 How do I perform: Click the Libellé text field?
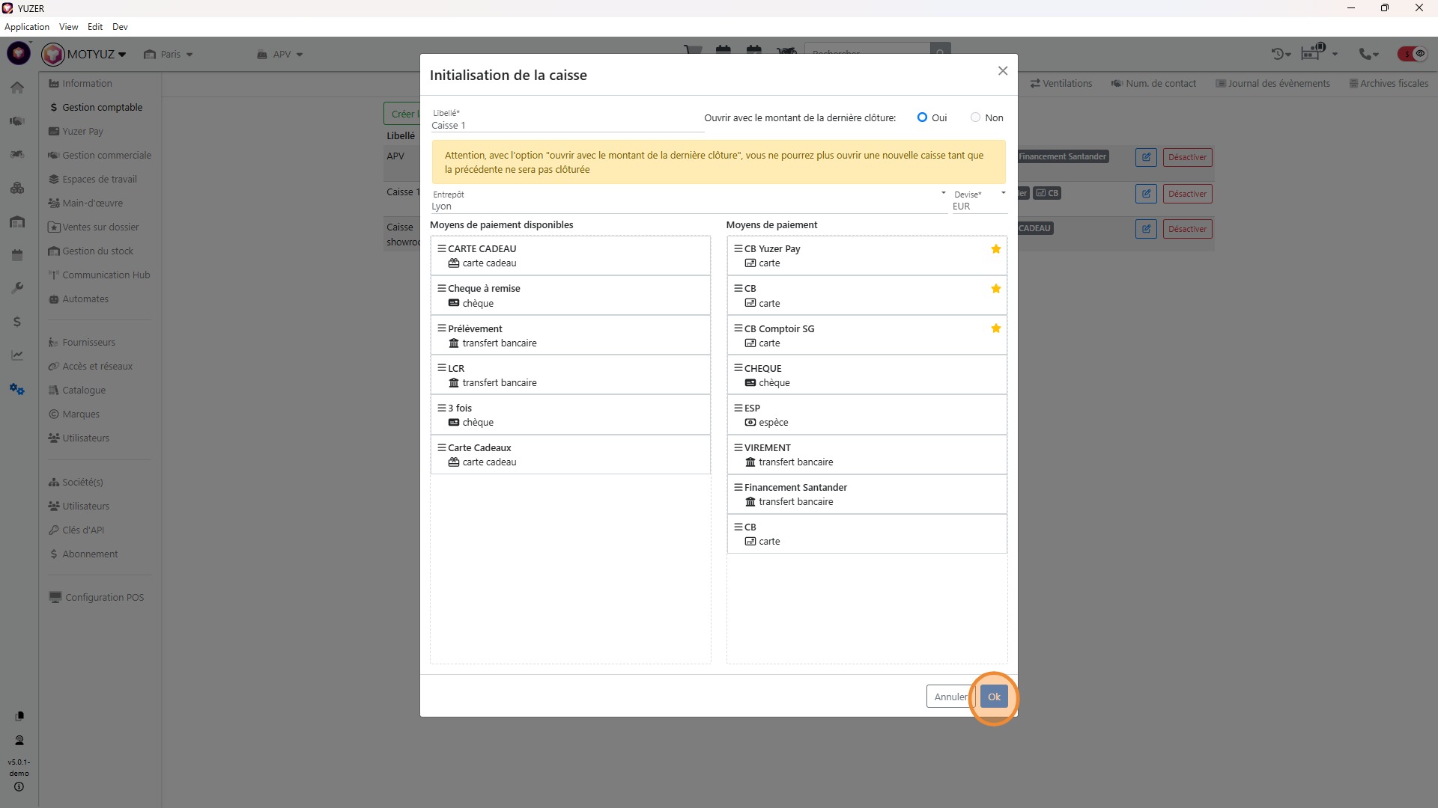(x=566, y=125)
